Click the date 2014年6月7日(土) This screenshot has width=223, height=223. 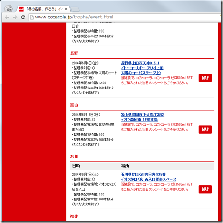tap(85, 175)
